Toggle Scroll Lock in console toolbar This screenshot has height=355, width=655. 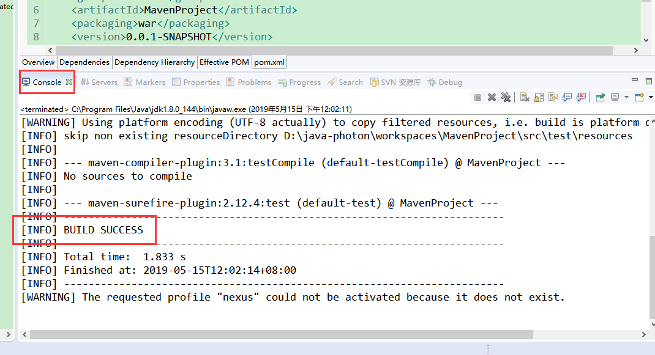tap(539, 97)
